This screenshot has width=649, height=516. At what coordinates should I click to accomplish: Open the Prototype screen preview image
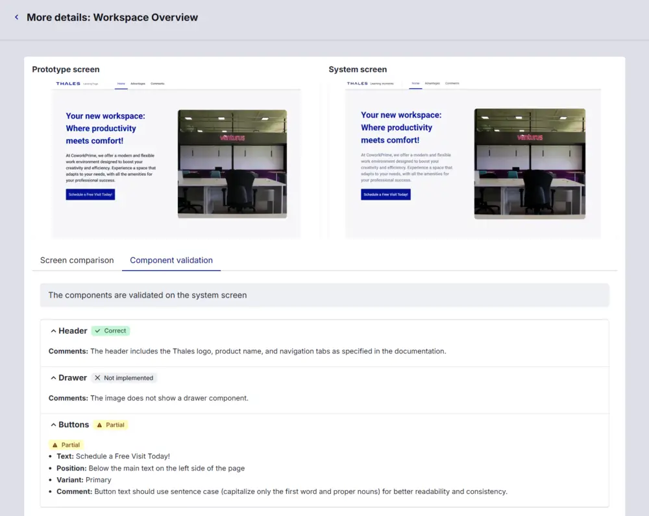tap(176, 158)
